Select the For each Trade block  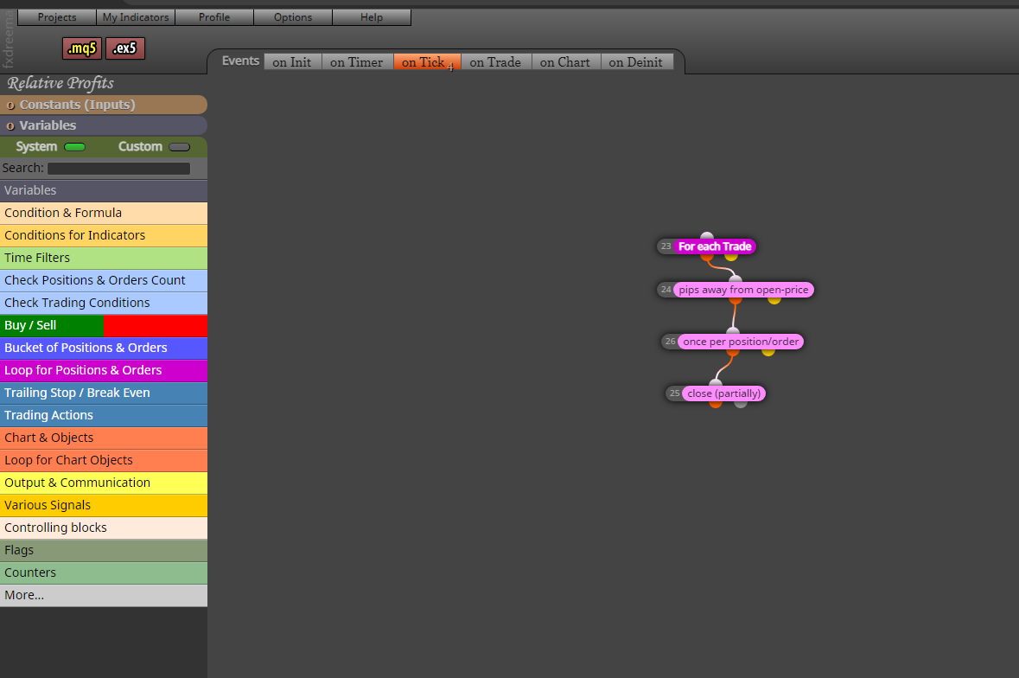[x=715, y=246]
